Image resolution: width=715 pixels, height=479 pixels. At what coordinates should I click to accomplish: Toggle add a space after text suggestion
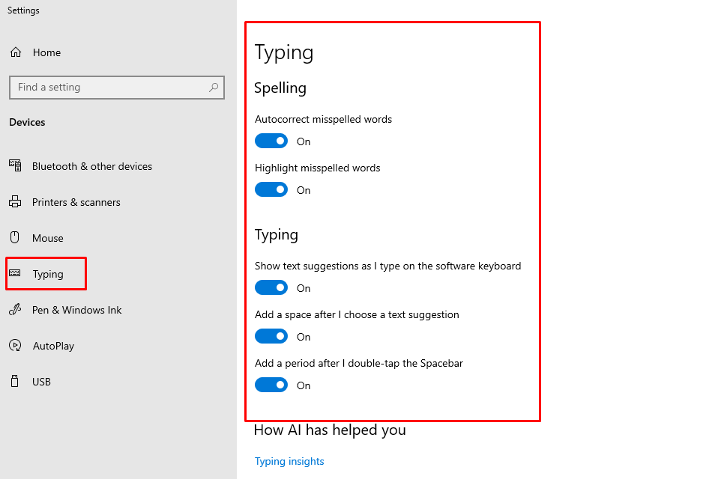[271, 337]
